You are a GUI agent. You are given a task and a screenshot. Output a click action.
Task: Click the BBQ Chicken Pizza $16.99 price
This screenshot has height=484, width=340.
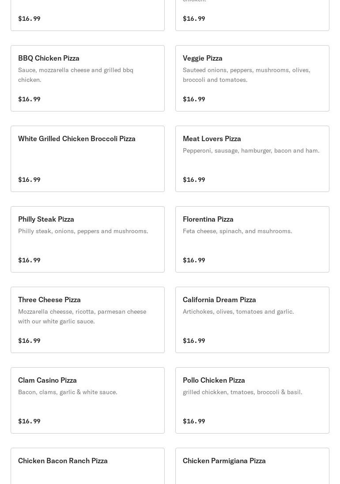pos(29,99)
